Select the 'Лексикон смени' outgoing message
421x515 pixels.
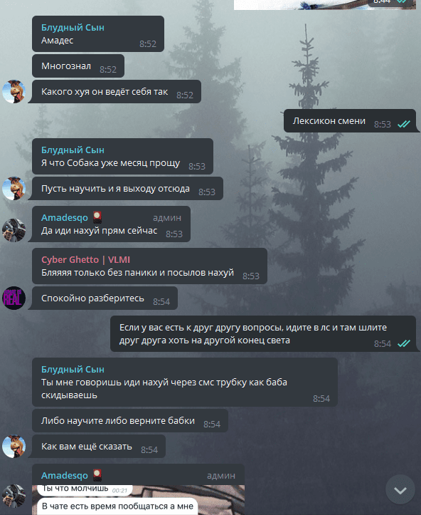[350, 121]
